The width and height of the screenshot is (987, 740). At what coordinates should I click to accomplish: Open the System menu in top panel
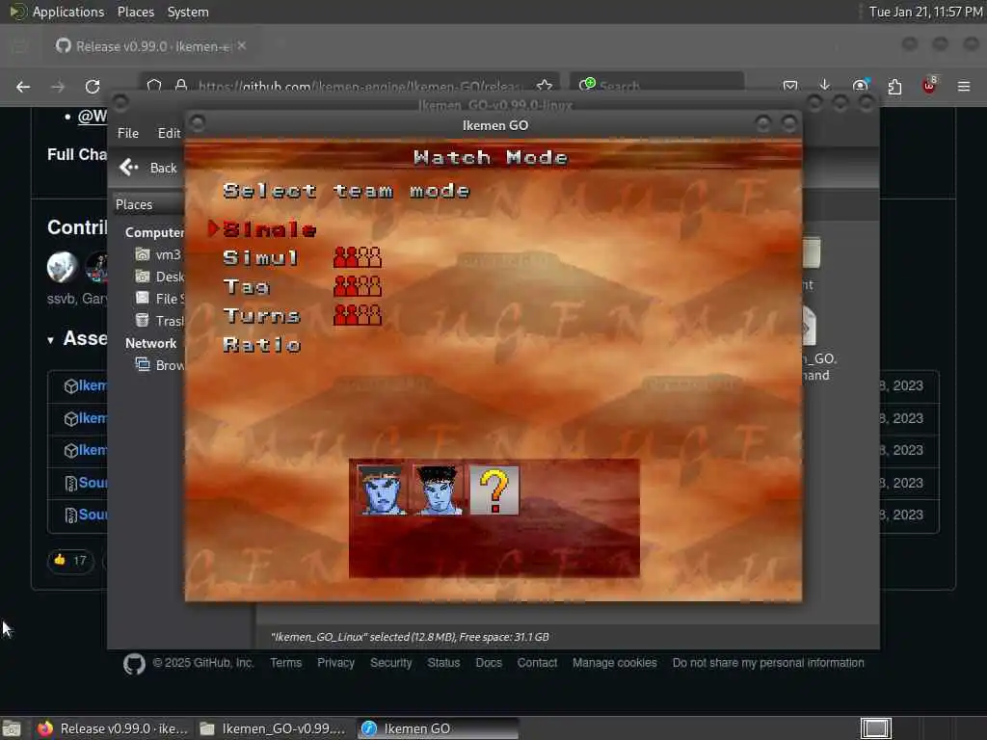(x=188, y=12)
